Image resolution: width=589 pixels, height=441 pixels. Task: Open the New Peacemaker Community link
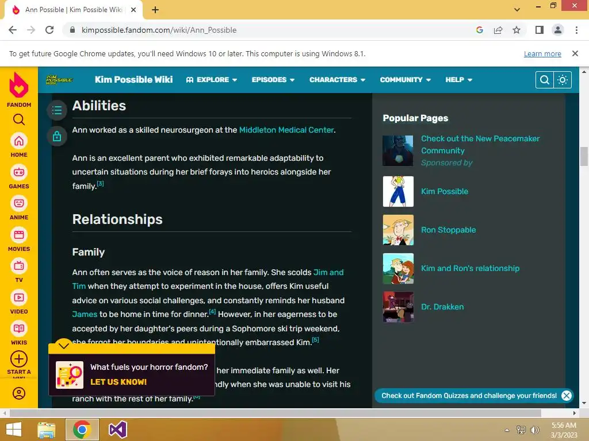coord(480,144)
